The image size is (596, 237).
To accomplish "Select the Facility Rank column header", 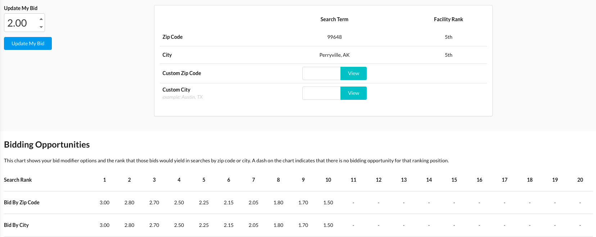I will tap(448, 19).
